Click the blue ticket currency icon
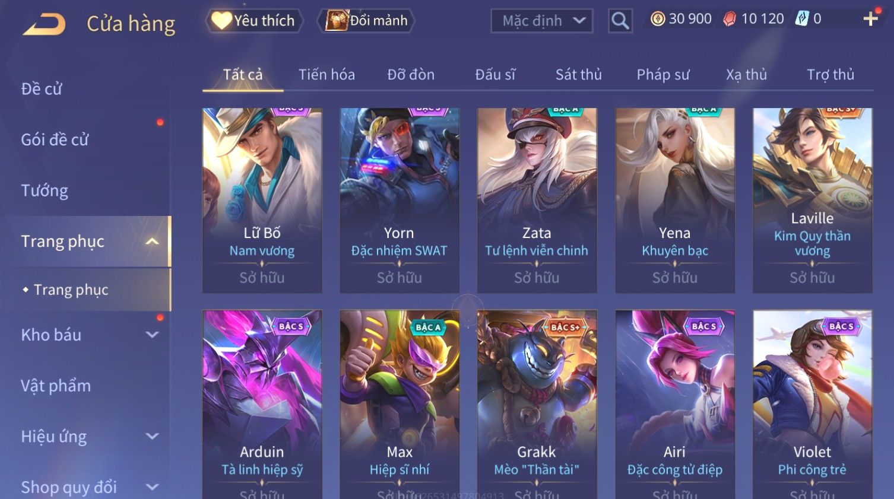The image size is (894, 499). click(x=802, y=19)
